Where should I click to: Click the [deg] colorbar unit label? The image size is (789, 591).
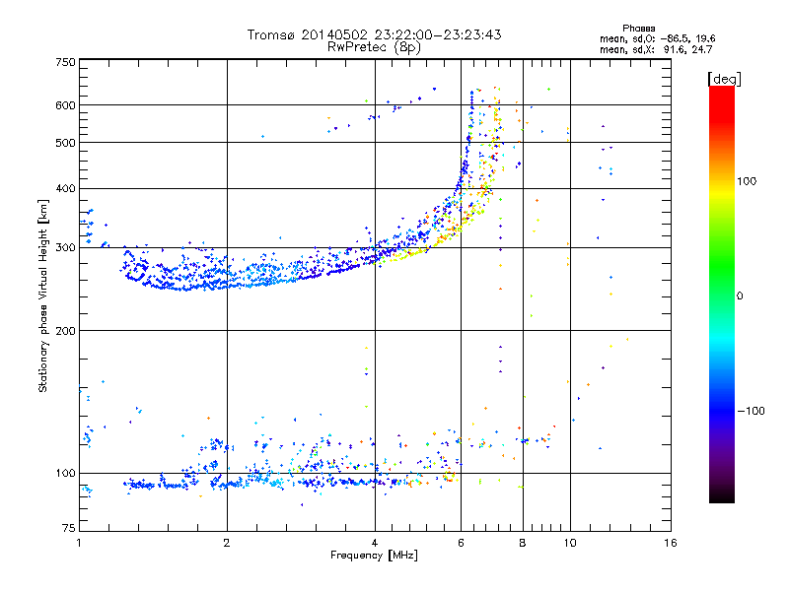724,78
